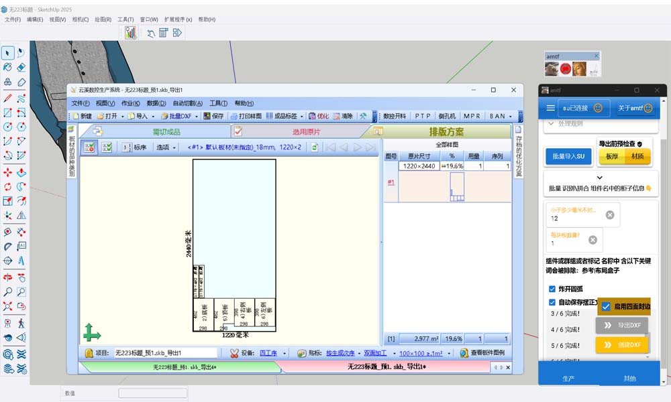This screenshot has height=402, width=671.
Task: Select the Walk tool
Action: [x=21, y=324]
